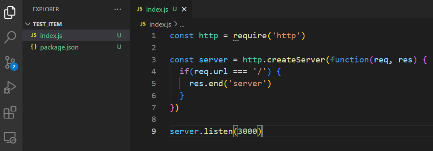Click line number 3 in the gutter
This screenshot has height=151, width=433.
(x=153, y=59)
